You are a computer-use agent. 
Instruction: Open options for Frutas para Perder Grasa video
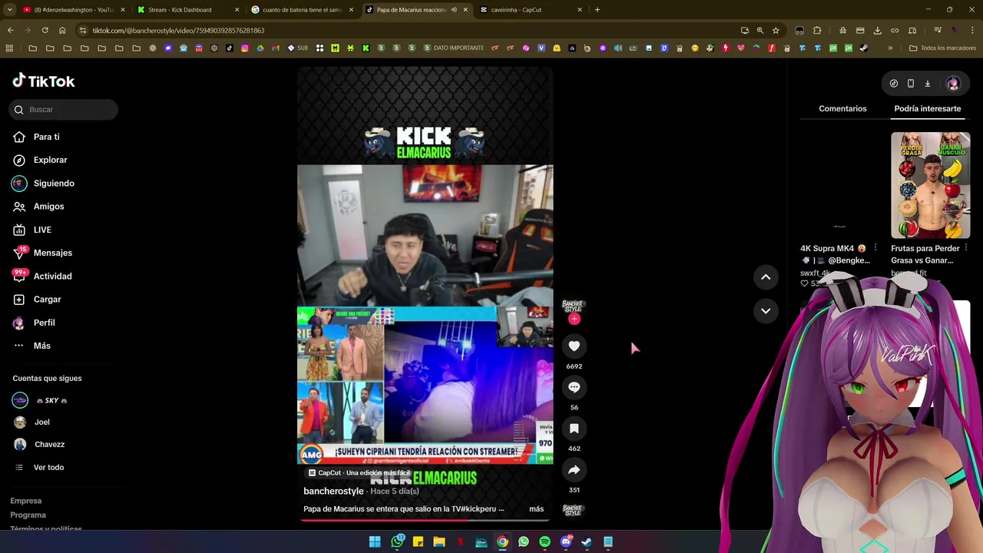(965, 248)
